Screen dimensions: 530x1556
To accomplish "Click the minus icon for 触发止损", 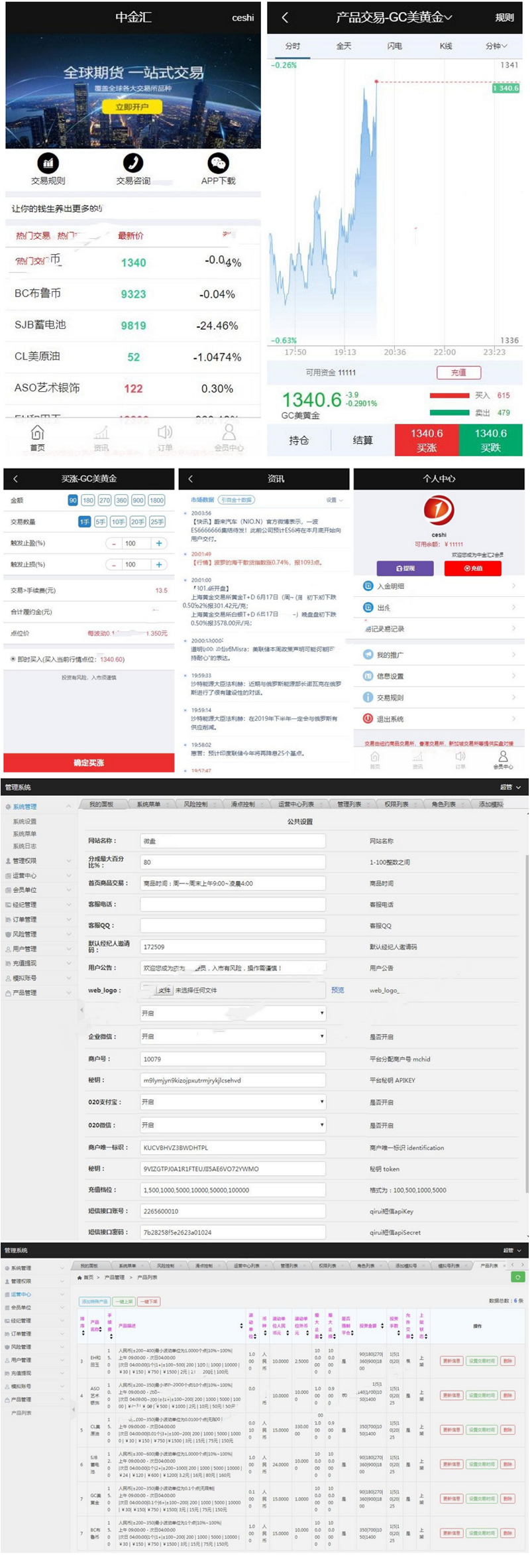I will [x=114, y=565].
